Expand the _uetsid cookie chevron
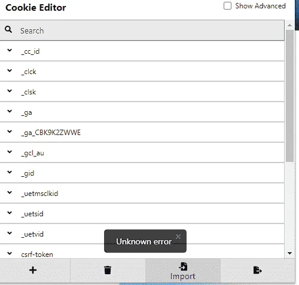299x285 pixels. [x=10, y=213]
